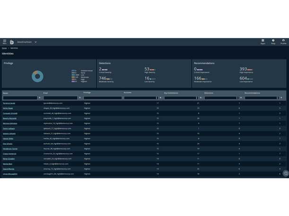Open the filter dropdown for the Accounts column

161,98
